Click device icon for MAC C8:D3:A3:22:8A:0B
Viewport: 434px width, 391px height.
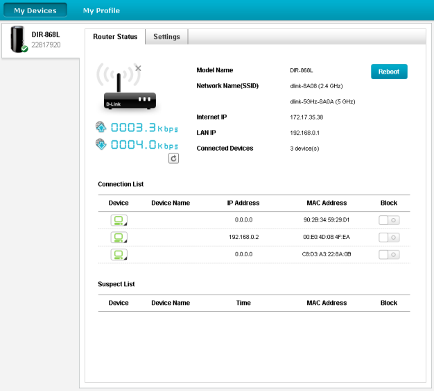coord(119,255)
